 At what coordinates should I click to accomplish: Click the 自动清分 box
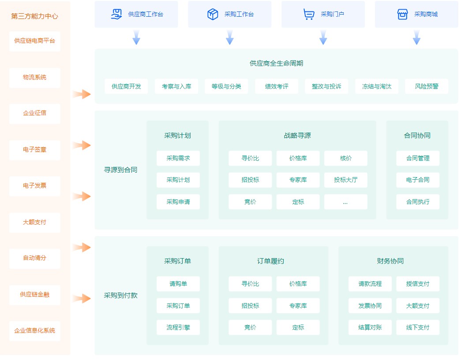(x=35, y=258)
